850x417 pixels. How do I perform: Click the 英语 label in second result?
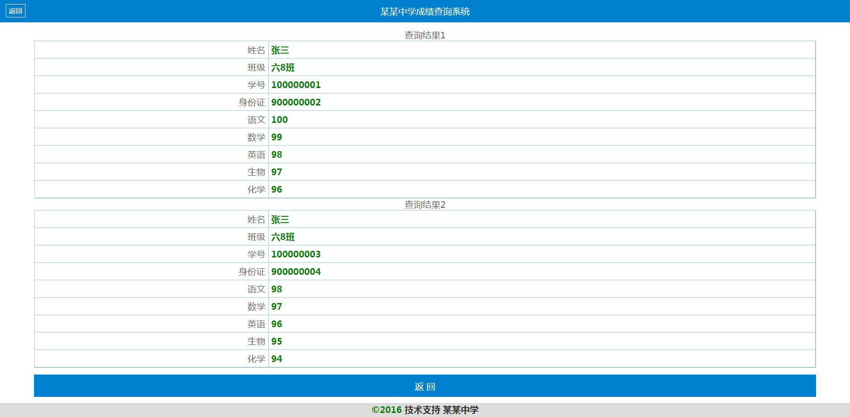coord(256,324)
